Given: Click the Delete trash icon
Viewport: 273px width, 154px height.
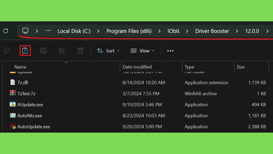Looking at the screenshot, I should click(80, 51).
